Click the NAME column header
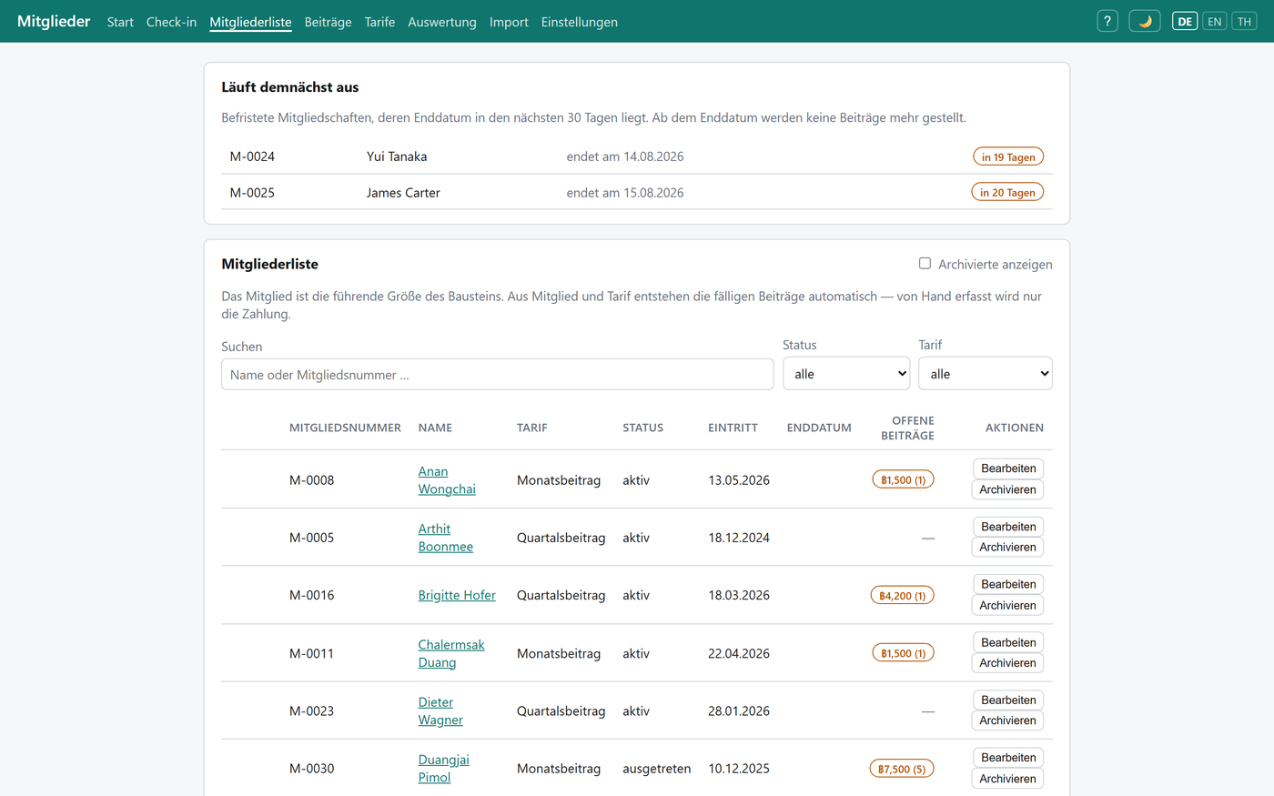This screenshot has height=796, width=1274. [435, 428]
